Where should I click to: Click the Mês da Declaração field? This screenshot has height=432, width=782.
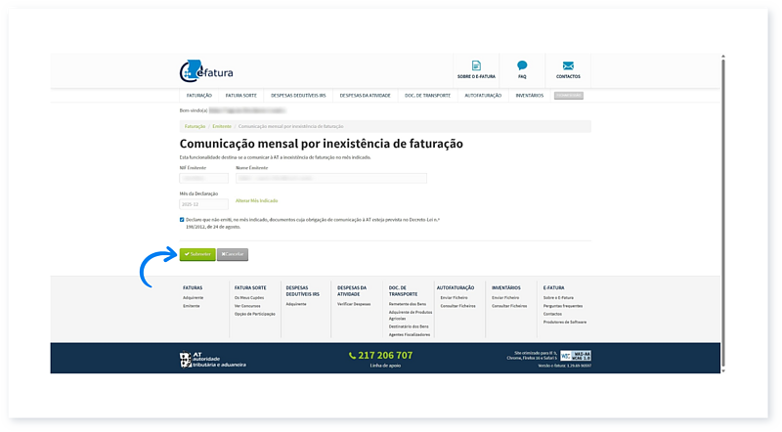pyautogui.click(x=204, y=204)
